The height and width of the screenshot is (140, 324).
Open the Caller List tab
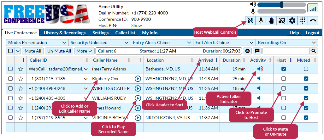pos(125,33)
